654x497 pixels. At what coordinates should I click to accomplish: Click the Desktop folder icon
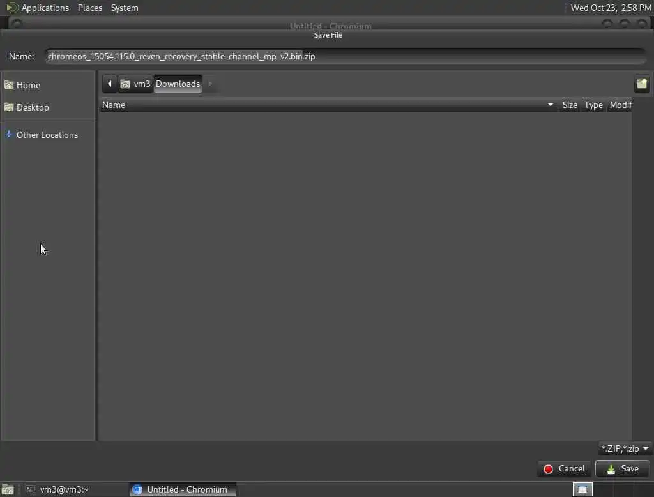point(9,108)
